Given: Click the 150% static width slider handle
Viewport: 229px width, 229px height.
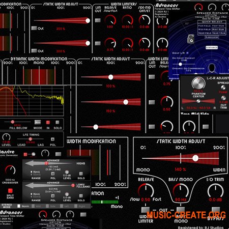Looking at the screenshot, I should point(126,102).
